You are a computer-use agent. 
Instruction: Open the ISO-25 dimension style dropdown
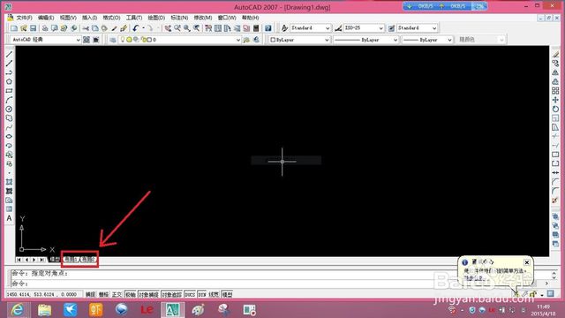[x=364, y=28]
